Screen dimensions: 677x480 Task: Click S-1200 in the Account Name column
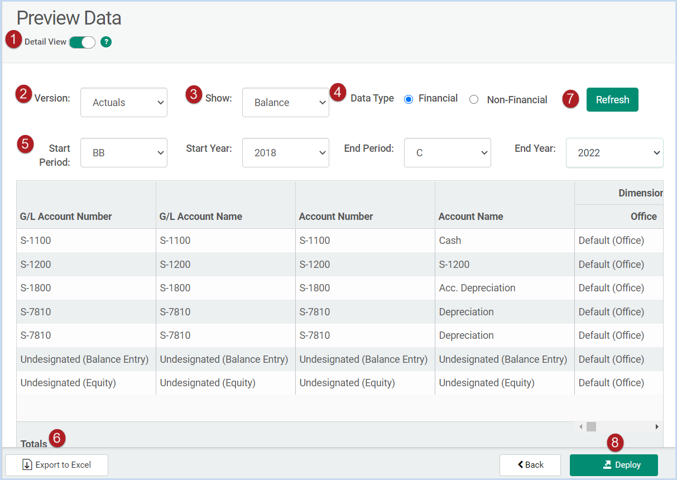coord(505,265)
